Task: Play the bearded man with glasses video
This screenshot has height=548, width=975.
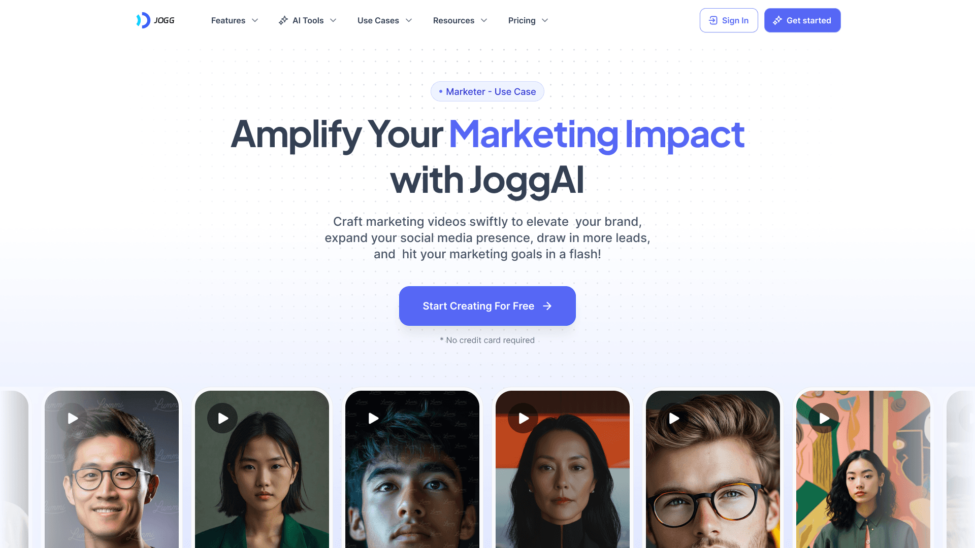Action: click(674, 418)
